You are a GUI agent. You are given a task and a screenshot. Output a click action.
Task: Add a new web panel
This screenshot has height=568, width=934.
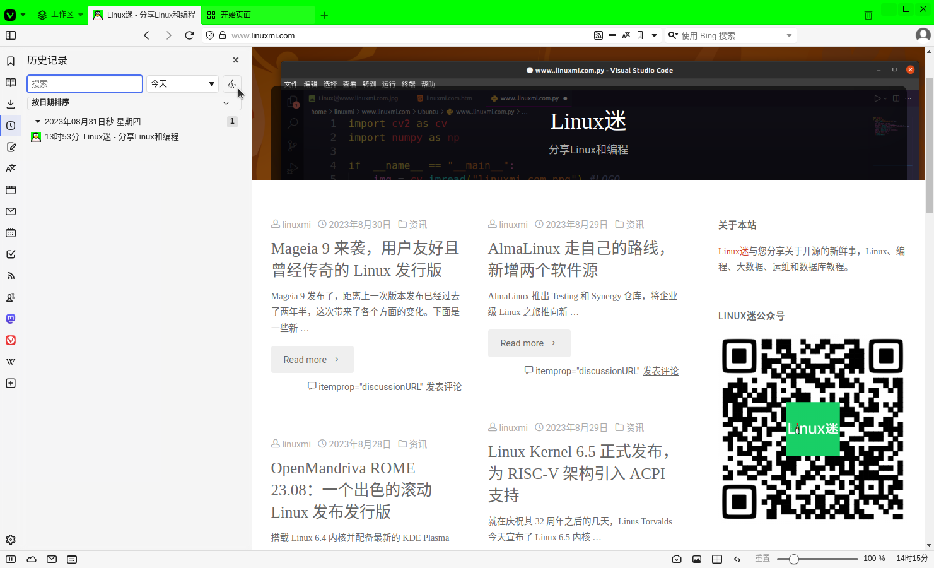[x=11, y=383]
